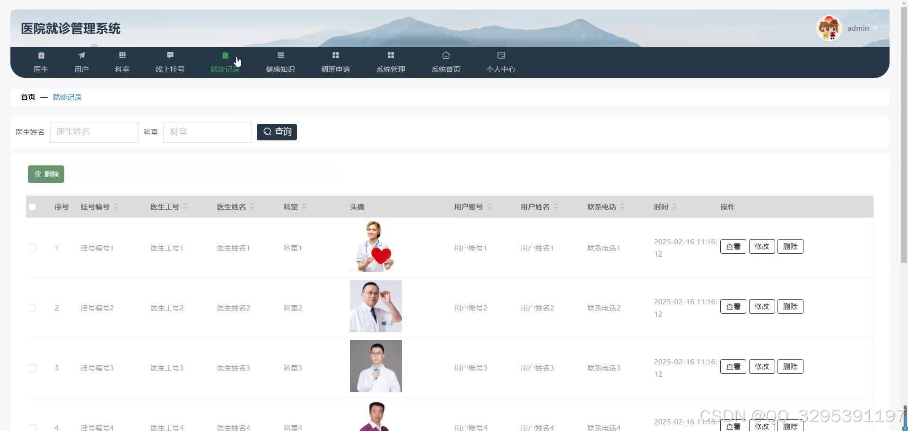The height and width of the screenshot is (431, 908).
Task: Select the checkbox for row 2
Action: [32, 308]
